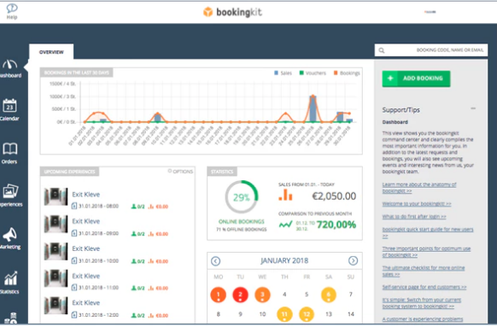This screenshot has width=497, height=327.
Task: Toggle the Vouchers legend in chart
Action: point(313,73)
